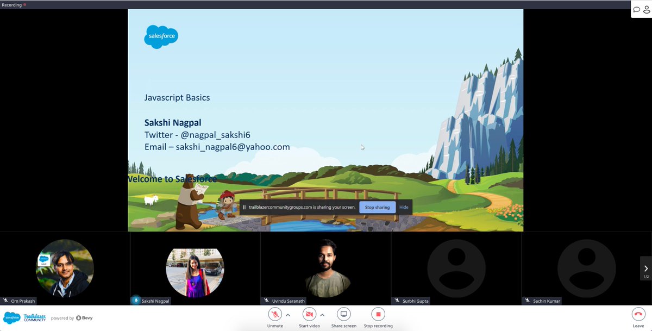Click the 'Javascript Basics' title text
The width and height of the screenshot is (652, 331).
coord(177,98)
